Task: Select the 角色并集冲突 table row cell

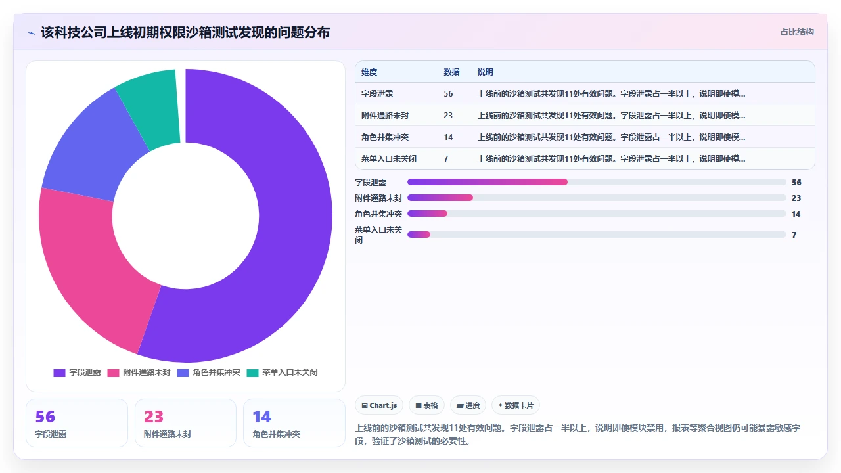Action: 385,137
